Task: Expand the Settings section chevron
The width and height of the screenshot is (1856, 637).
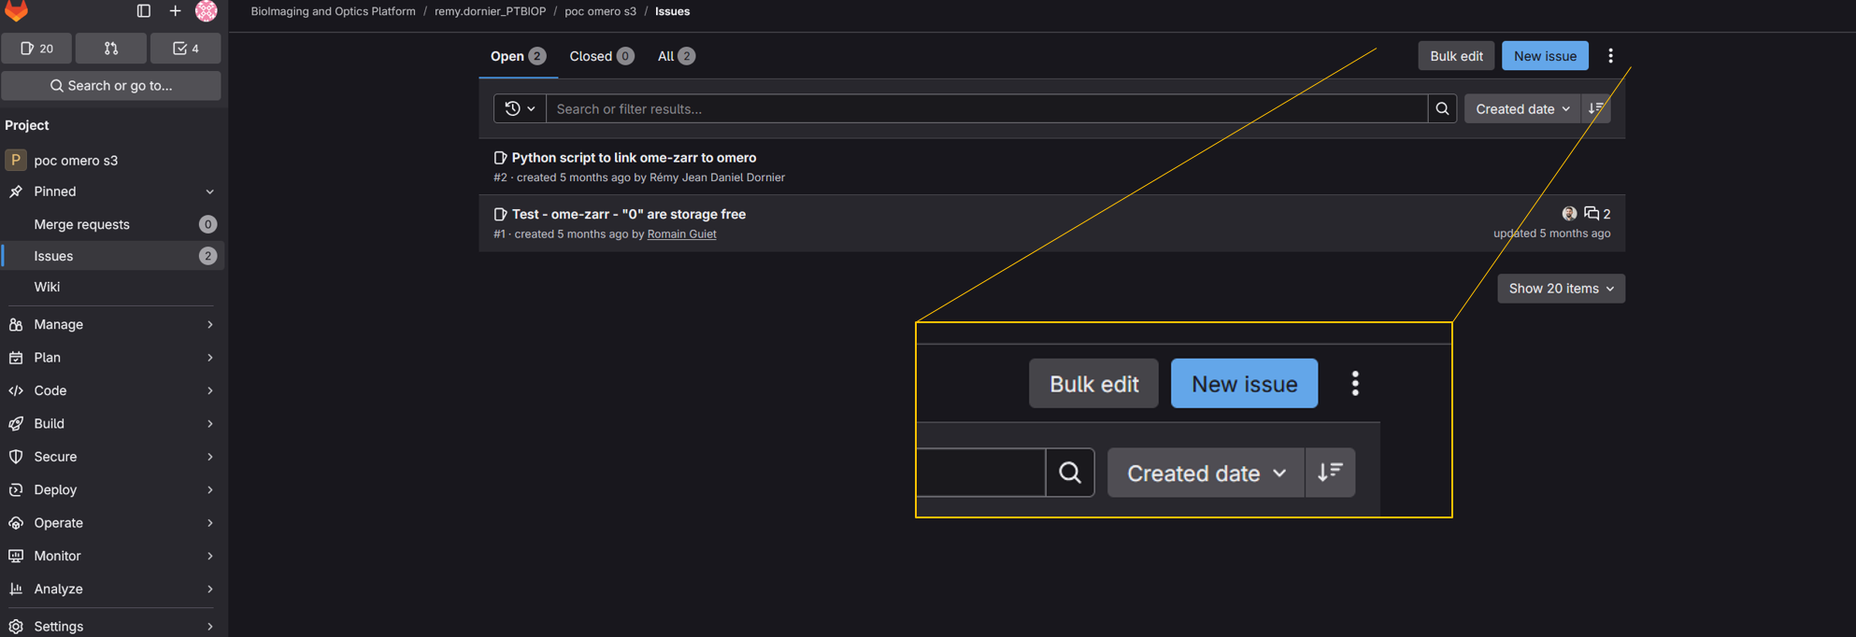Action: [x=209, y=627]
